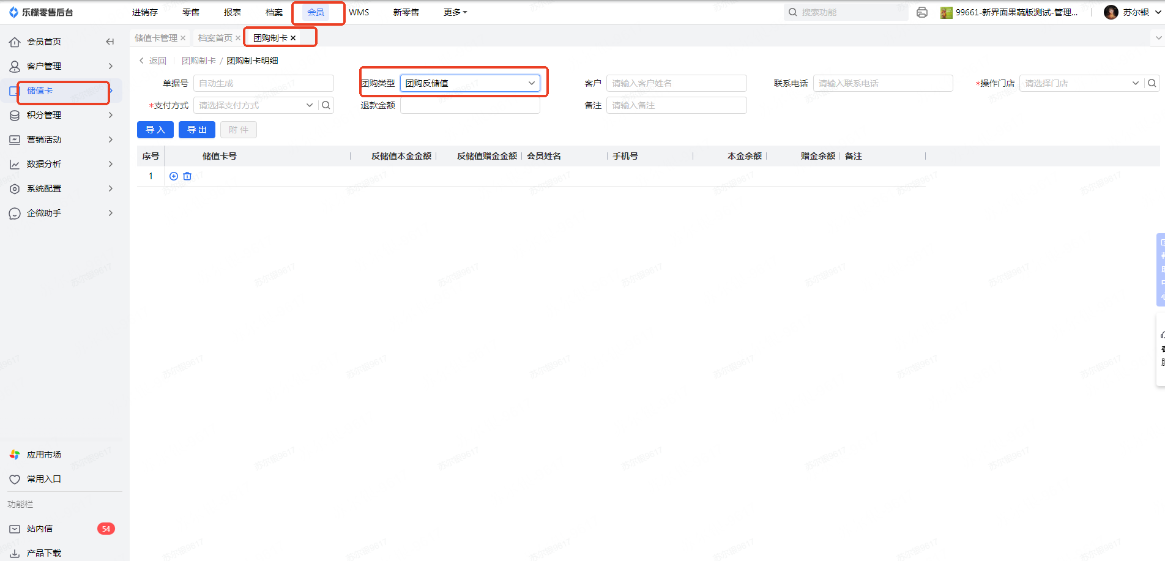The height and width of the screenshot is (561, 1165).
Task: Open the 操作门店 dropdown
Action: click(x=1082, y=83)
